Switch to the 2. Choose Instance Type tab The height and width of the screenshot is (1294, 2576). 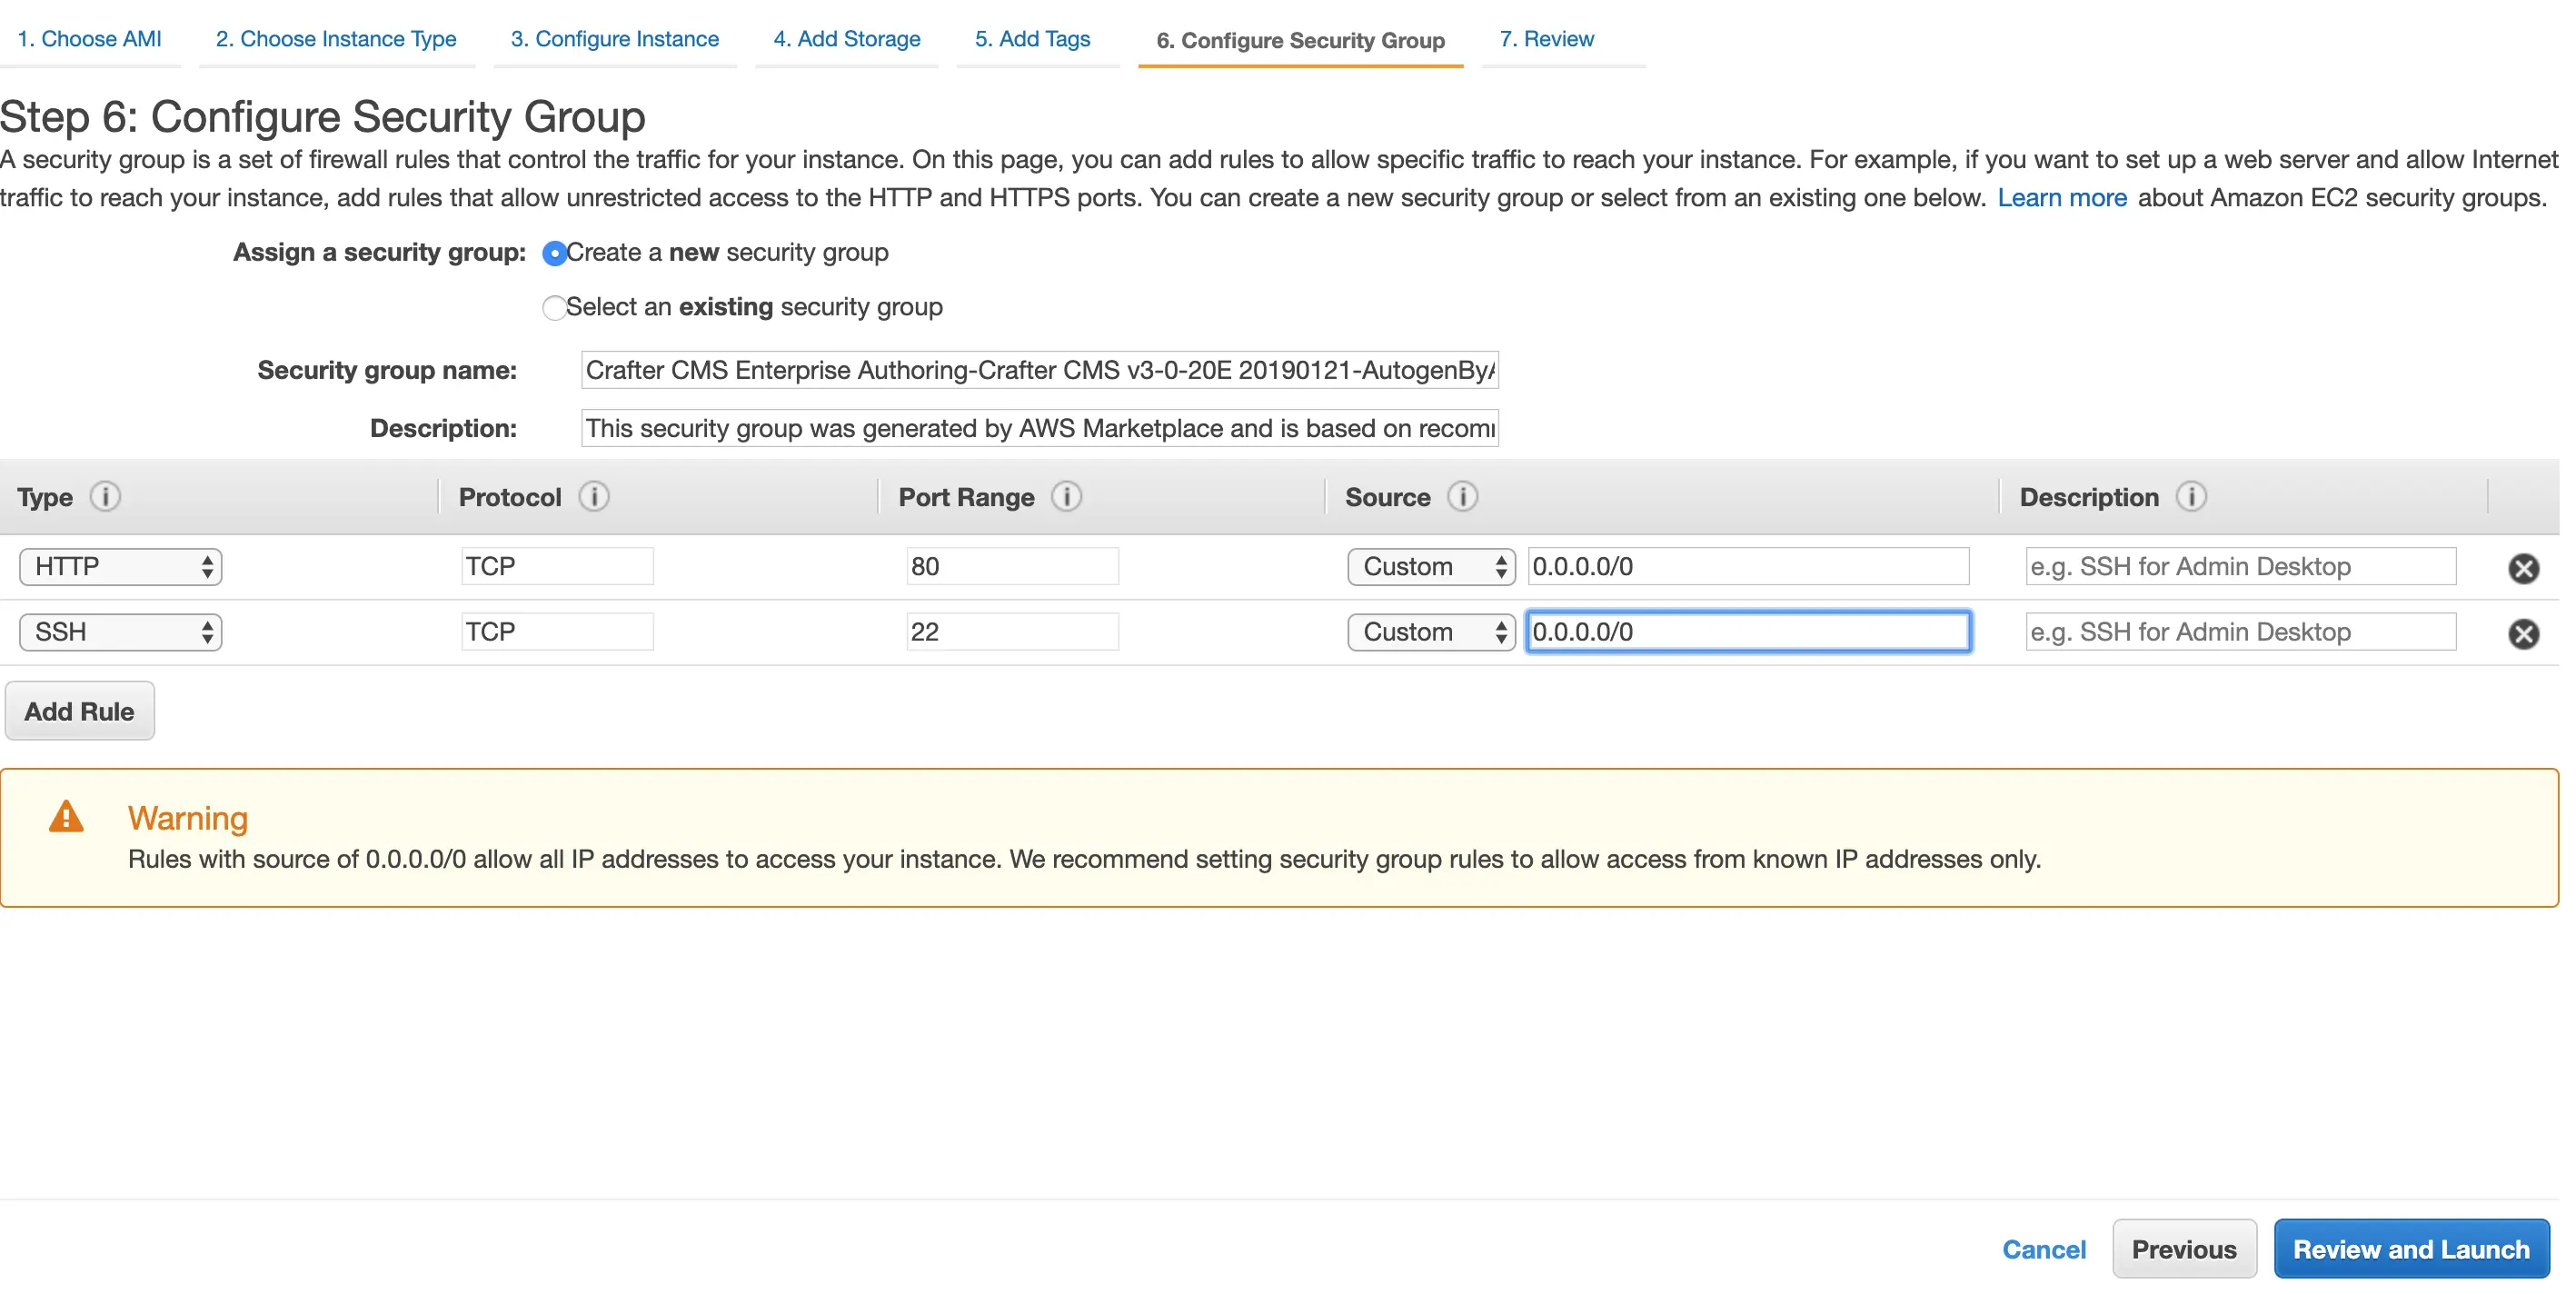(x=336, y=39)
